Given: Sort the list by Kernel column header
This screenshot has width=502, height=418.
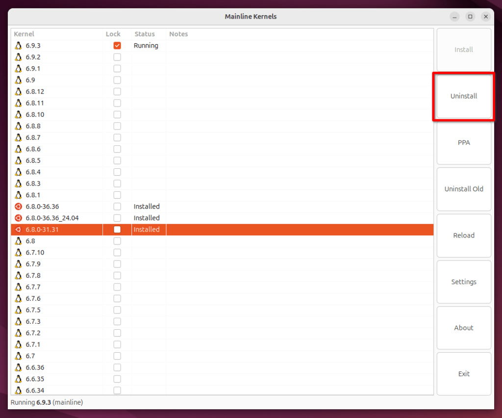Looking at the screenshot, I should [x=57, y=34].
